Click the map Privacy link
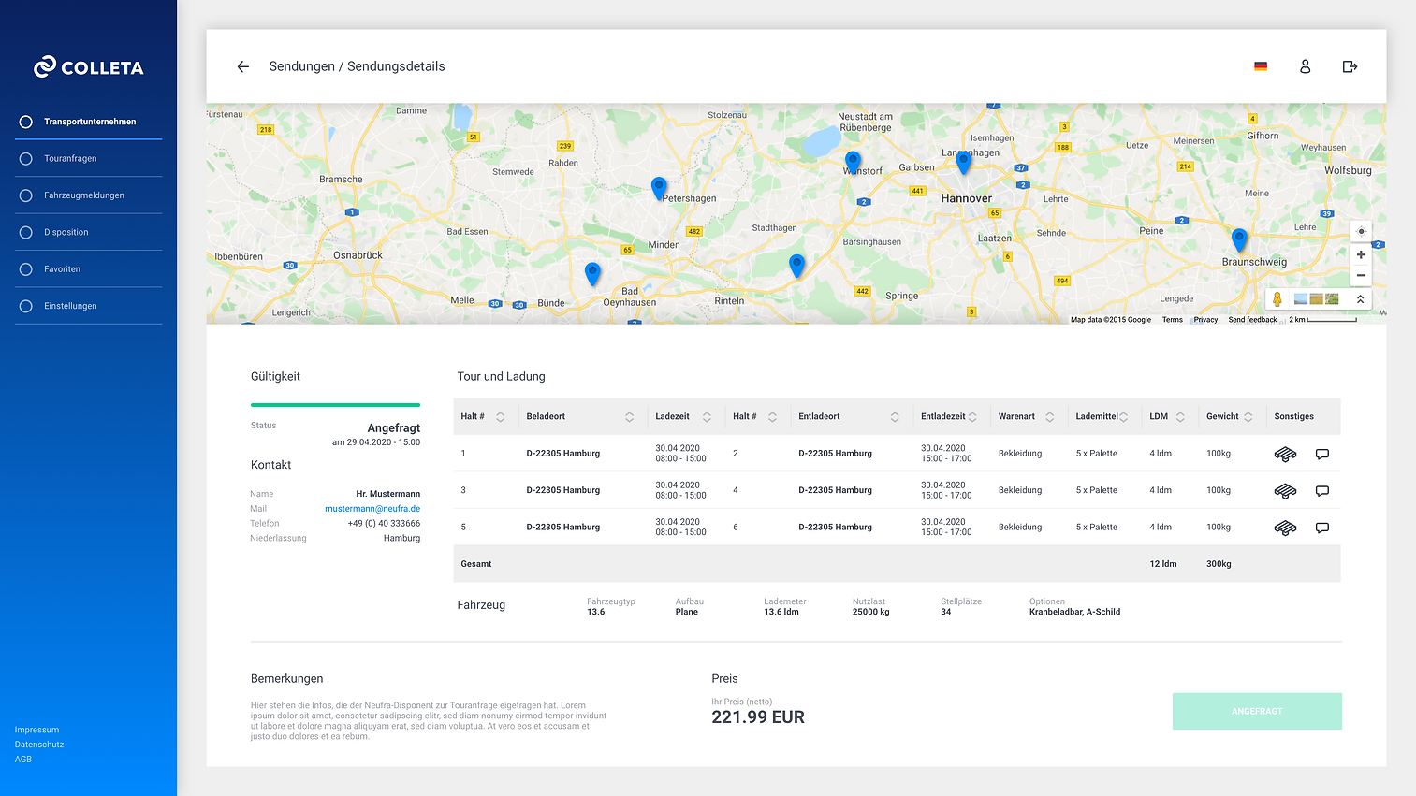Screen dimensions: 1416x796 1205,320
